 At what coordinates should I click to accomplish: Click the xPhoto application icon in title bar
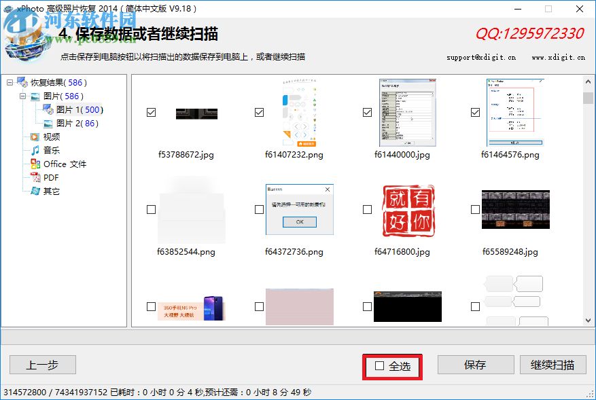click(x=7, y=8)
